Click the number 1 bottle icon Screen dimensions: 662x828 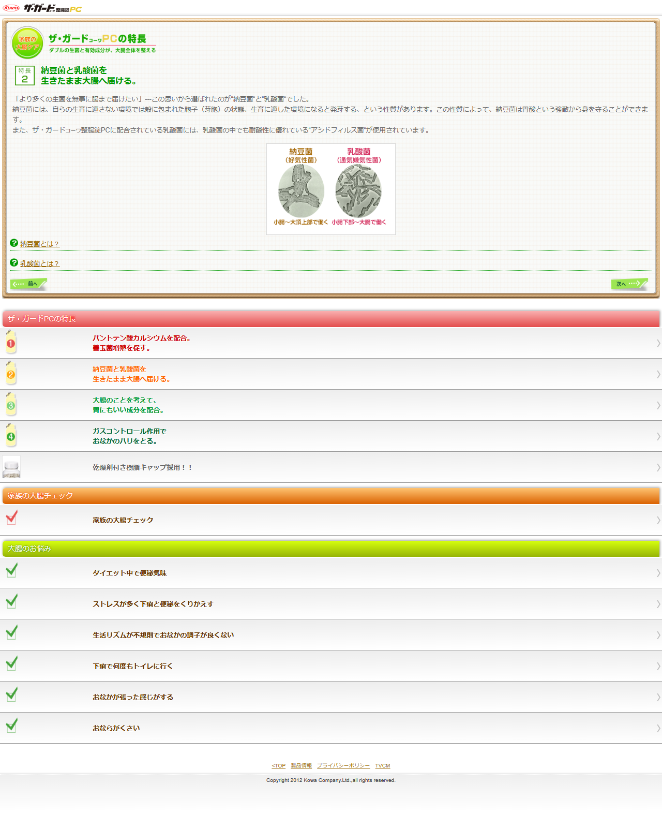tap(11, 343)
